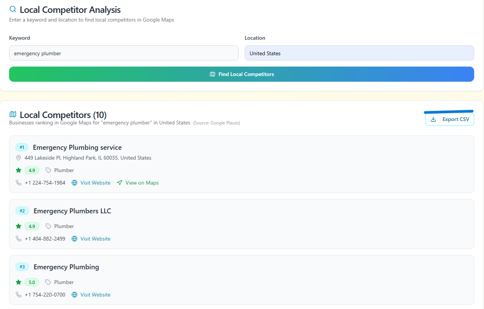484x309 pixels.
Task: Click Visit Website for Emergency Plumbers LLC
Action: pos(95,239)
